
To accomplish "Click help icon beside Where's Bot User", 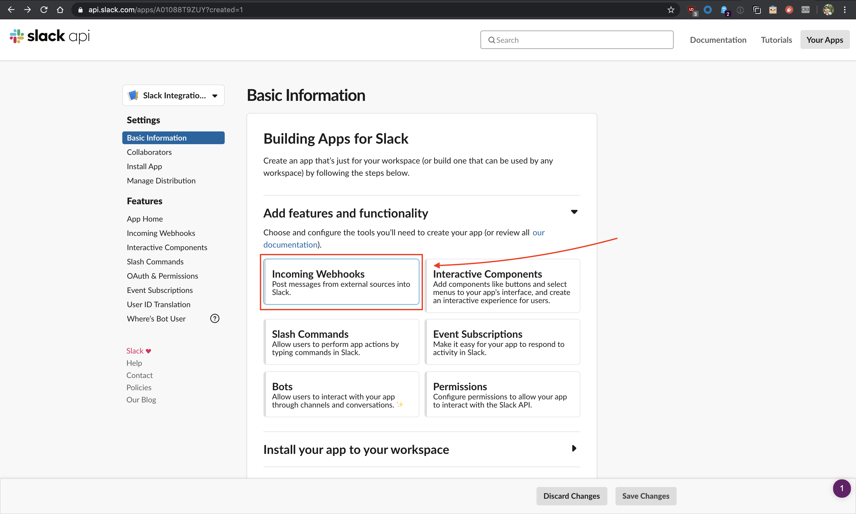I will pos(215,318).
